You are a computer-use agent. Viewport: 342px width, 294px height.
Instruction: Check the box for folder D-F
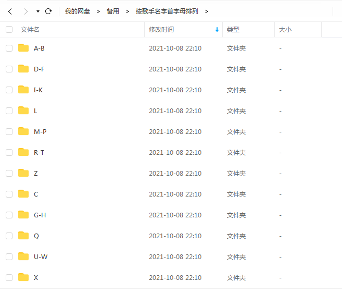9,69
